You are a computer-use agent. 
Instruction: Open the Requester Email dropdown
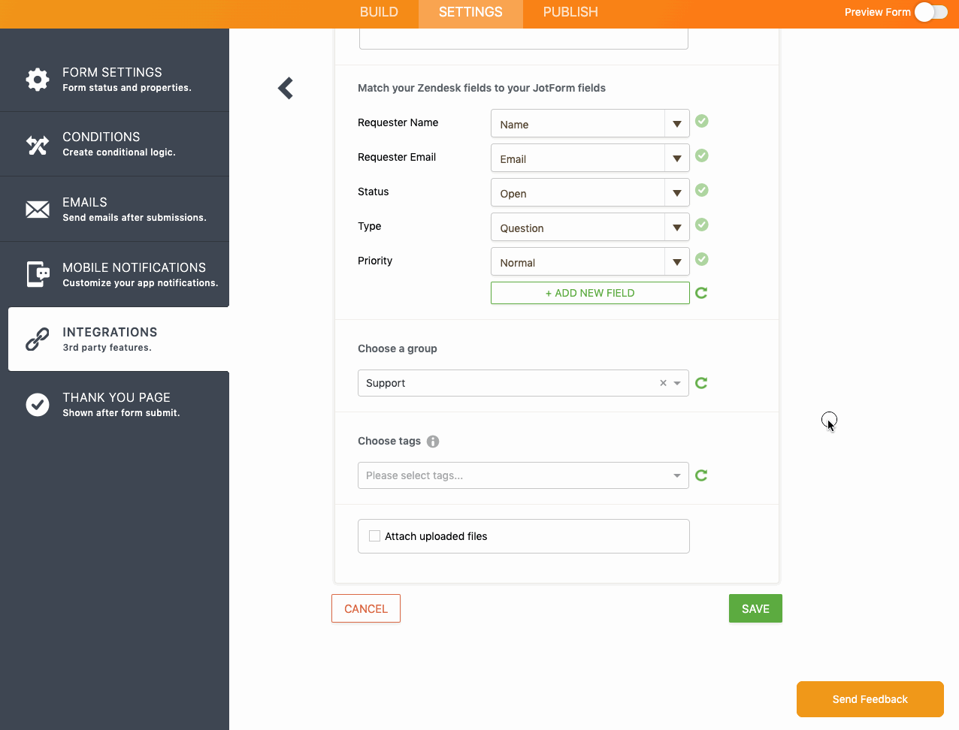(x=589, y=158)
